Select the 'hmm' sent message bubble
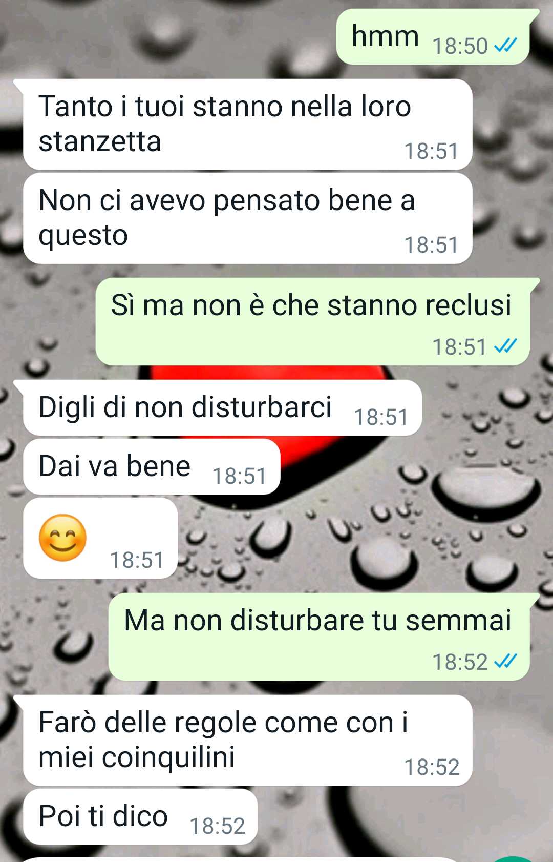553x862 pixels. [x=433, y=37]
